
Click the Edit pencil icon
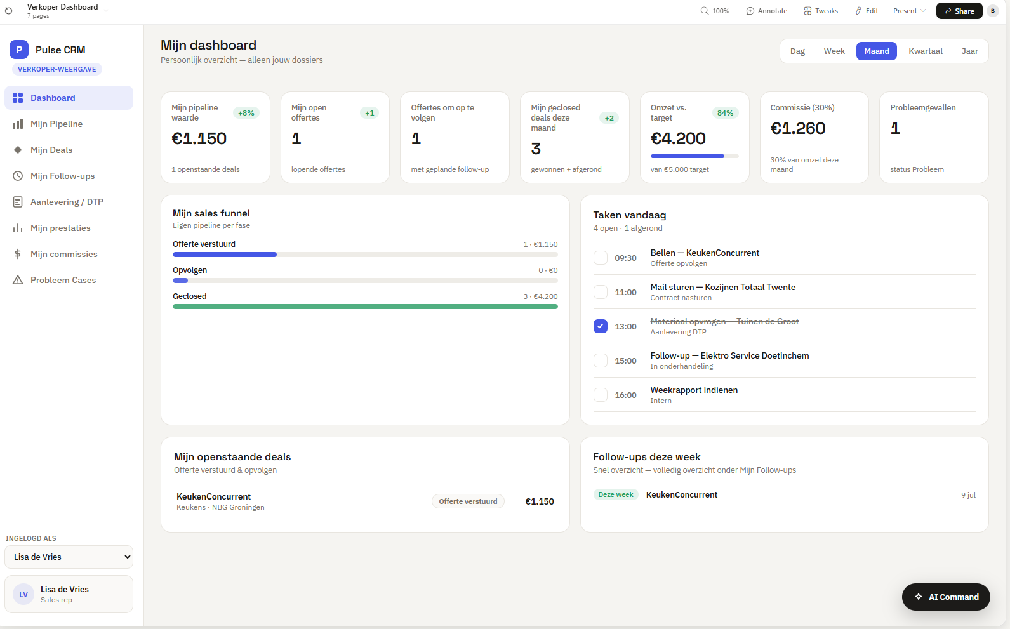(858, 11)
